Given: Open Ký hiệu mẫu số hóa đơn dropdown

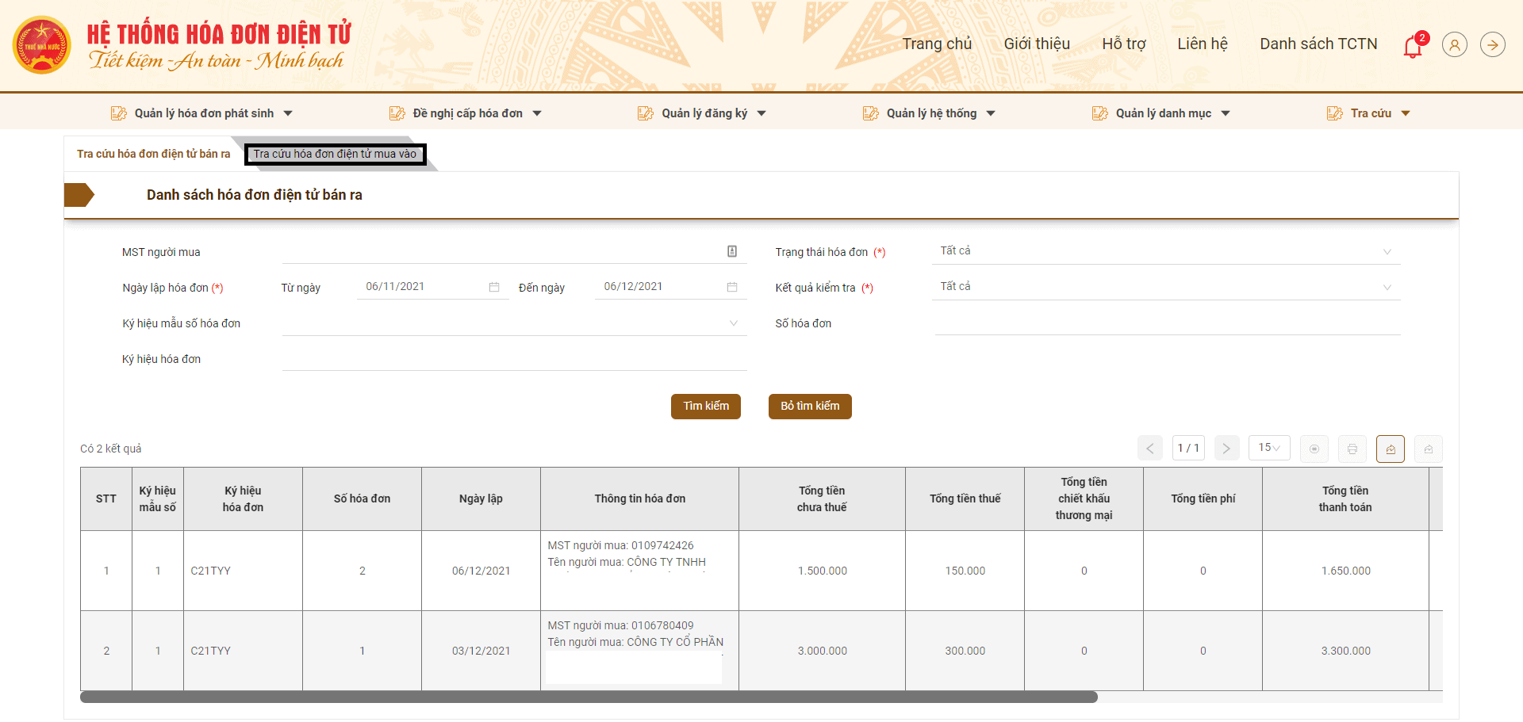Looking at the screenshot, I should tap(515, 323).
